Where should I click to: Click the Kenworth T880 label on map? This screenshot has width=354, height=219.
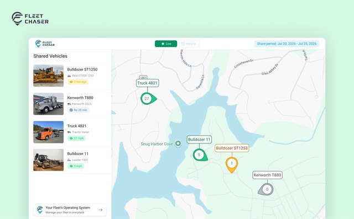pyautogui.click(x=267, y=175)
